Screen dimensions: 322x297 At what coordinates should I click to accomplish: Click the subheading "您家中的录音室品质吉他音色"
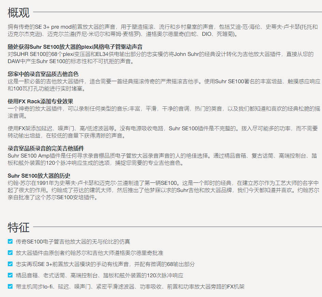click(43, 74)
